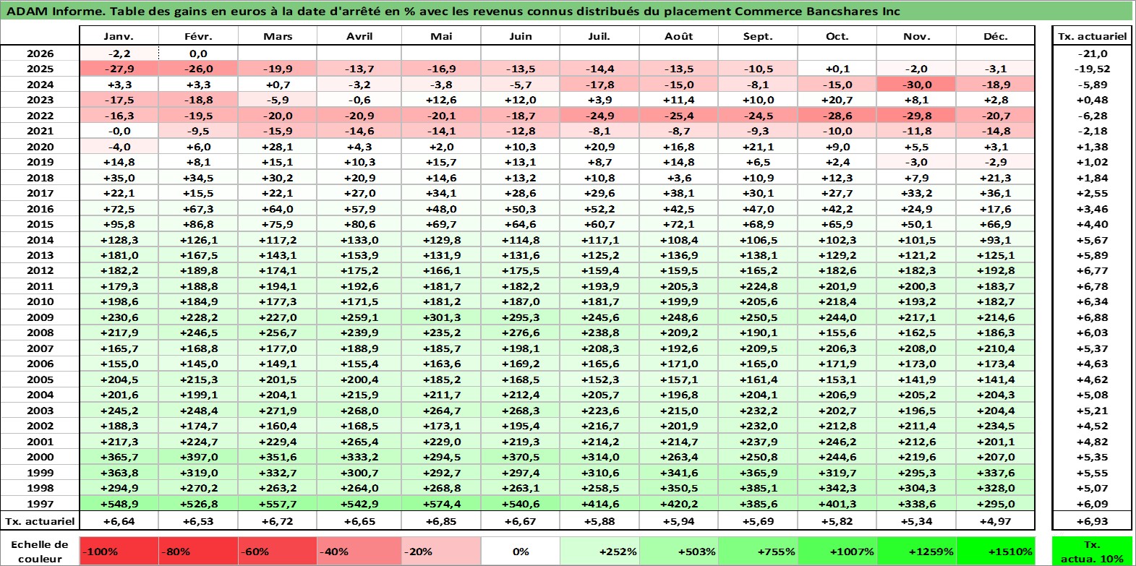Select cell -27,9 for Janv. 2025
This screenshot has width=1136, height=566.
point(119,69)
